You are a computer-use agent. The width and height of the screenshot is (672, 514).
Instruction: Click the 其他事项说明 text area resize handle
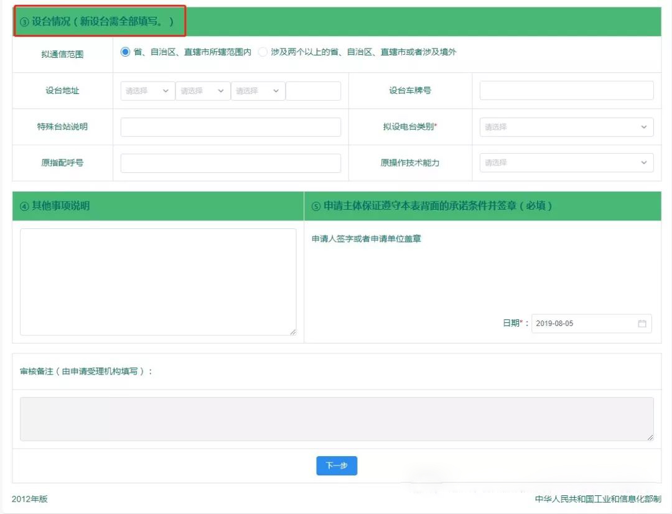[292, 332]
